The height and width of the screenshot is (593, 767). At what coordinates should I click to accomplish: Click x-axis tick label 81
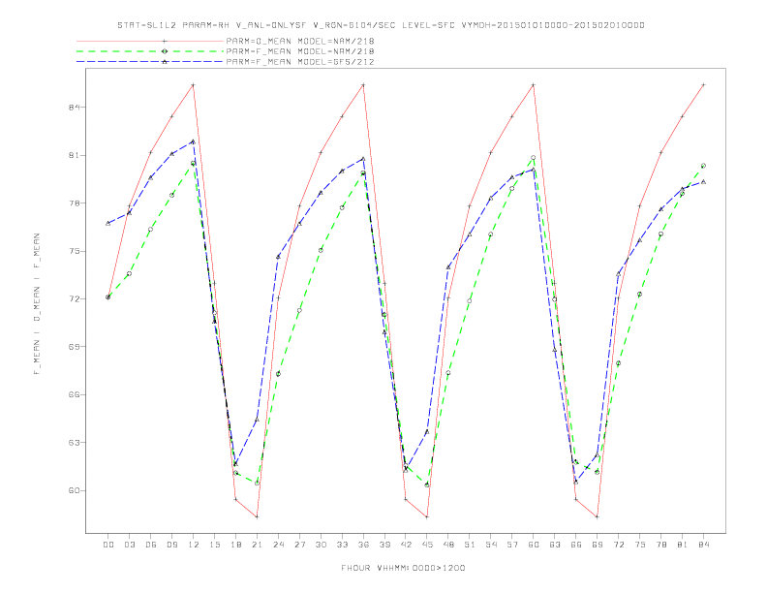point(683,545)
